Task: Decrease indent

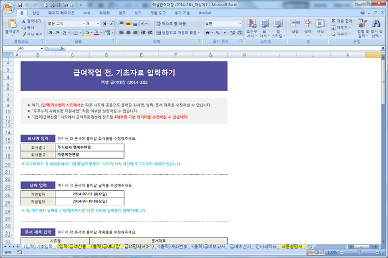Action: coord(143,33)
